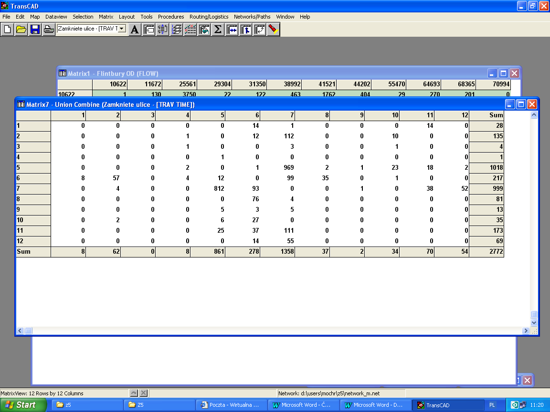
Task: Select the Sum column header
Action: pos(487,115)
